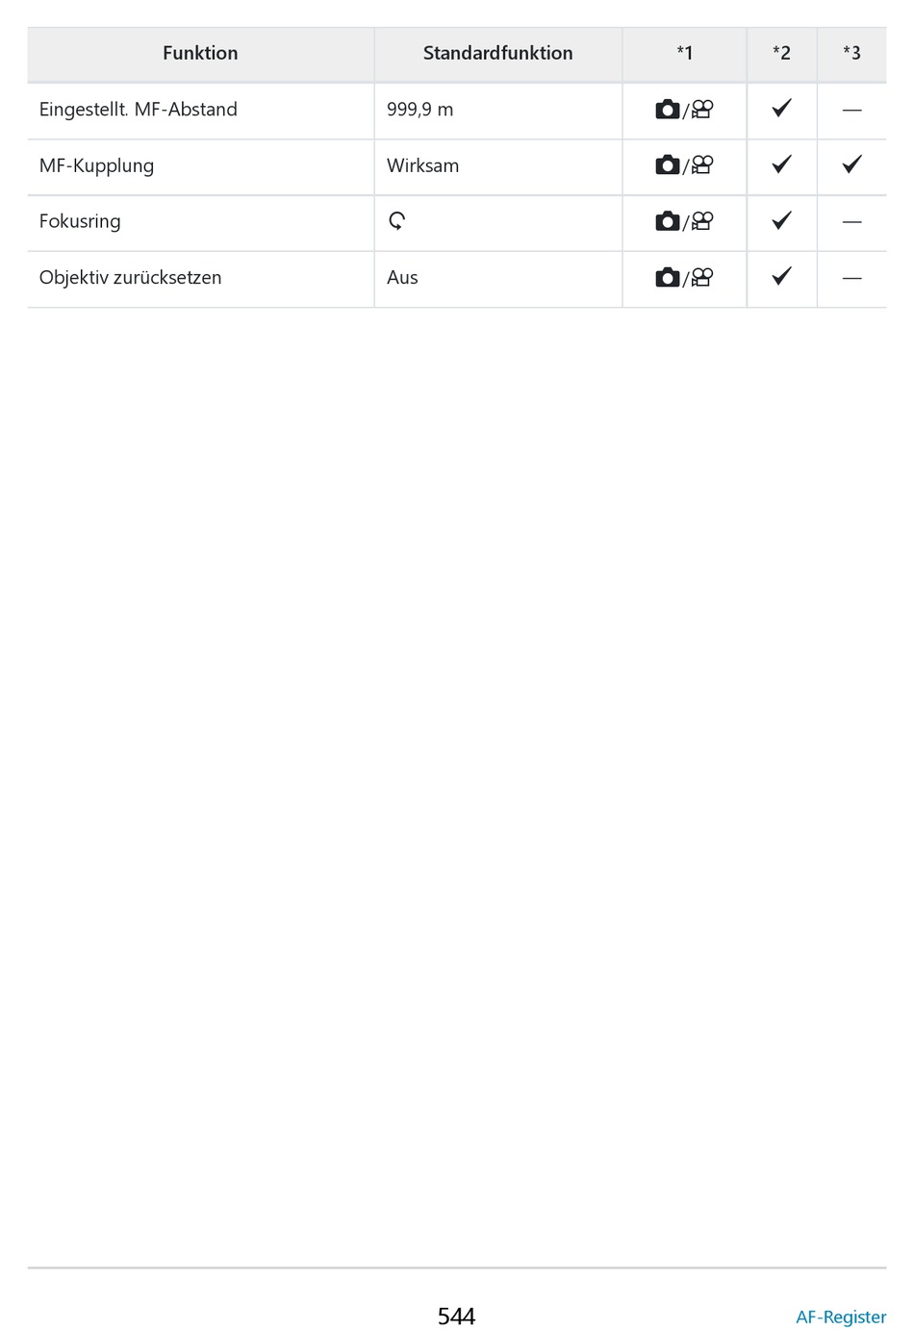Click the camera/movie icon in Objektiv zurücksetzen row
914x1330 pixels.
[x=684, y=278]
